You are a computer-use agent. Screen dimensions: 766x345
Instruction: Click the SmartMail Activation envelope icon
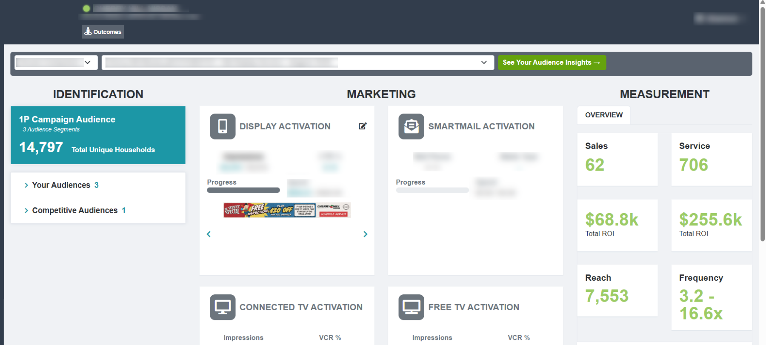tap(411, 126)
